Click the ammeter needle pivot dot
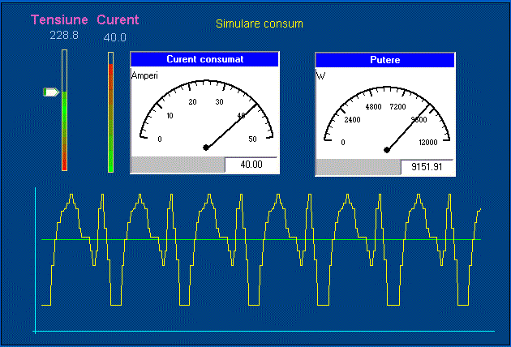511x347 pixels. [206, 148]
